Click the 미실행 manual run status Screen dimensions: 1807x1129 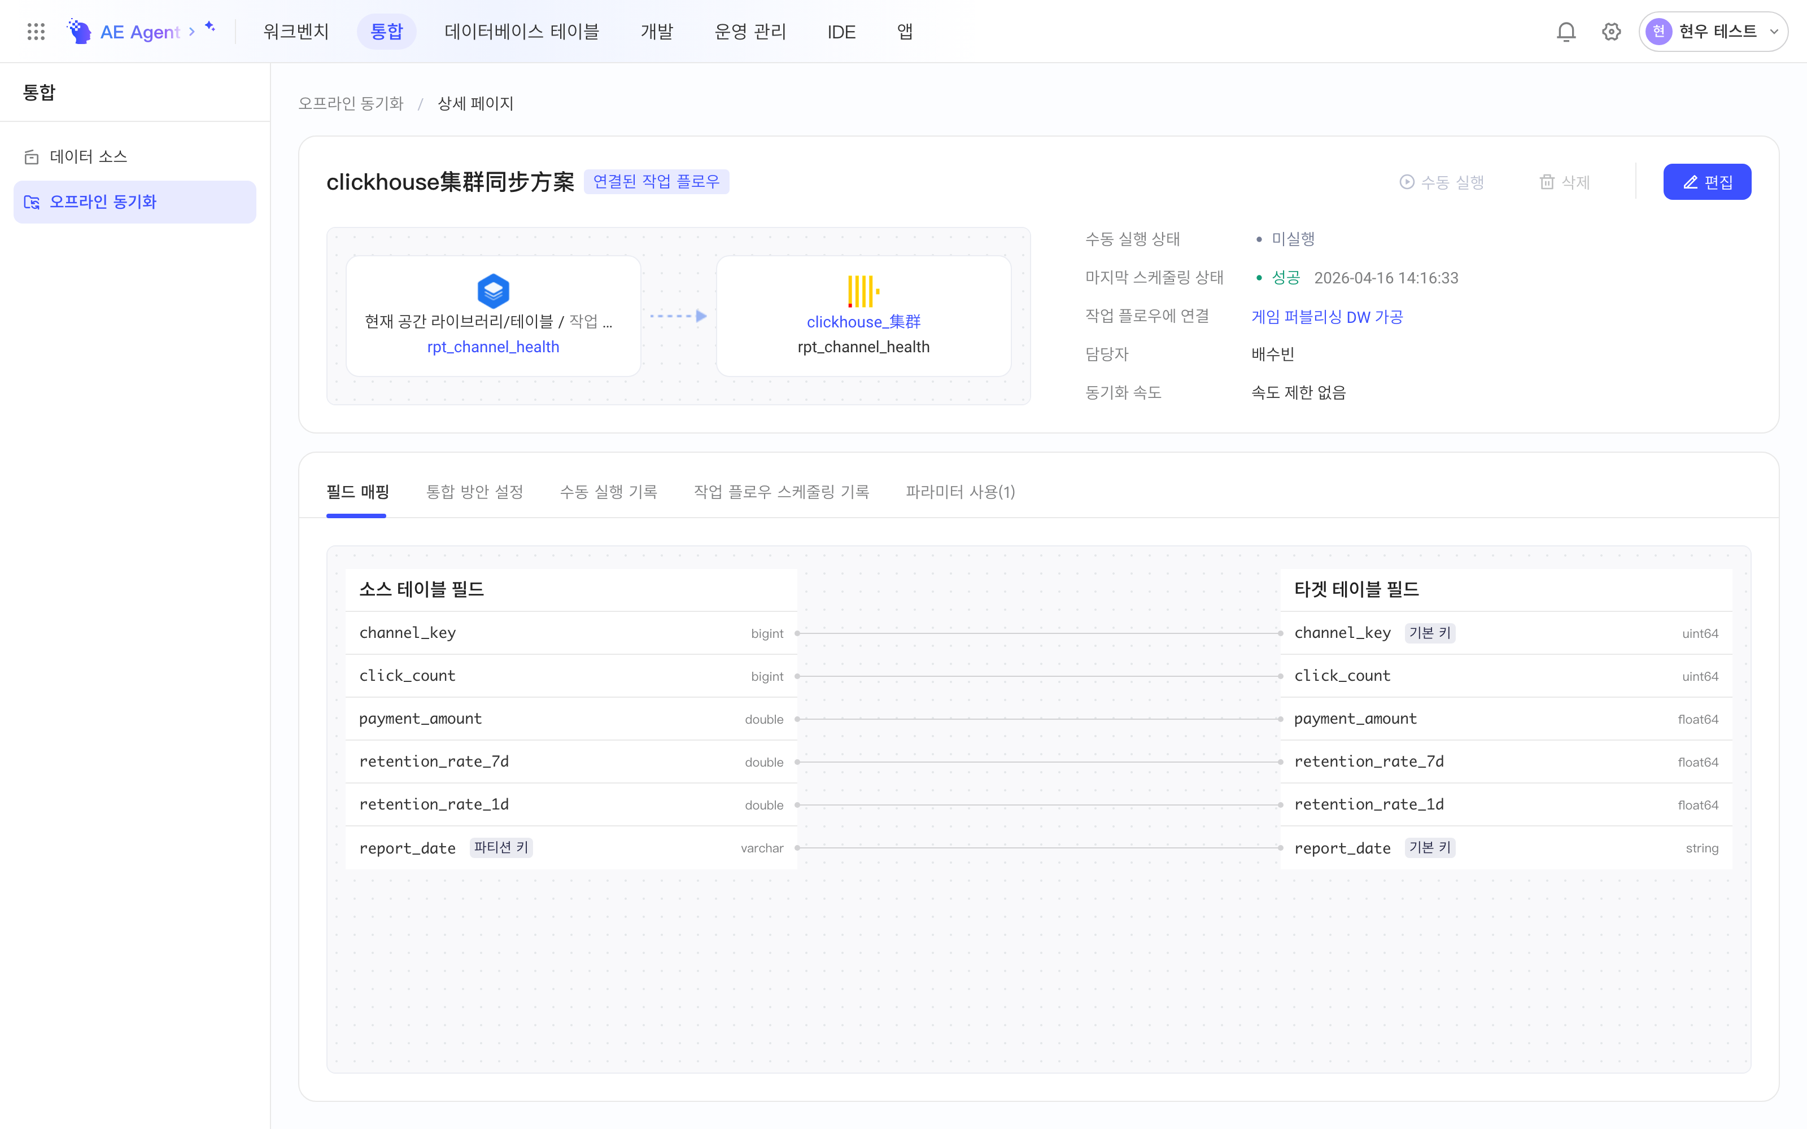click(1293, 239)
